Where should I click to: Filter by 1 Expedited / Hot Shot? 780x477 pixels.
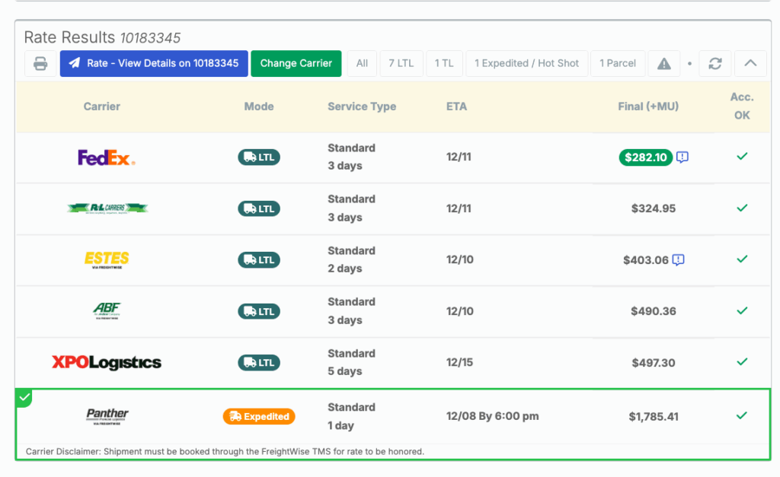[526, 64]
